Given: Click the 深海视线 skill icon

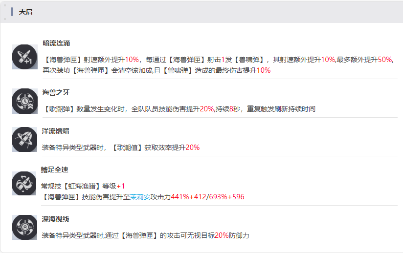Looking at the screenshot, I should [24, 227].
